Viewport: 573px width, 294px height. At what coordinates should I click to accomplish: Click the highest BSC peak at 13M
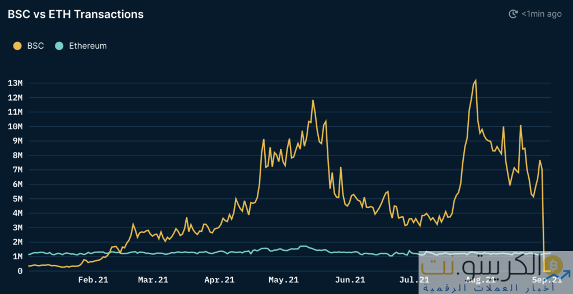coord(476,80)
